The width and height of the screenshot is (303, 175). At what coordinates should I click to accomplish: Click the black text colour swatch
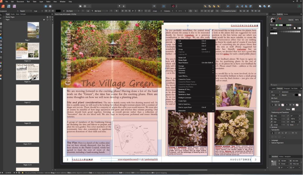click(x=58, y=11)
